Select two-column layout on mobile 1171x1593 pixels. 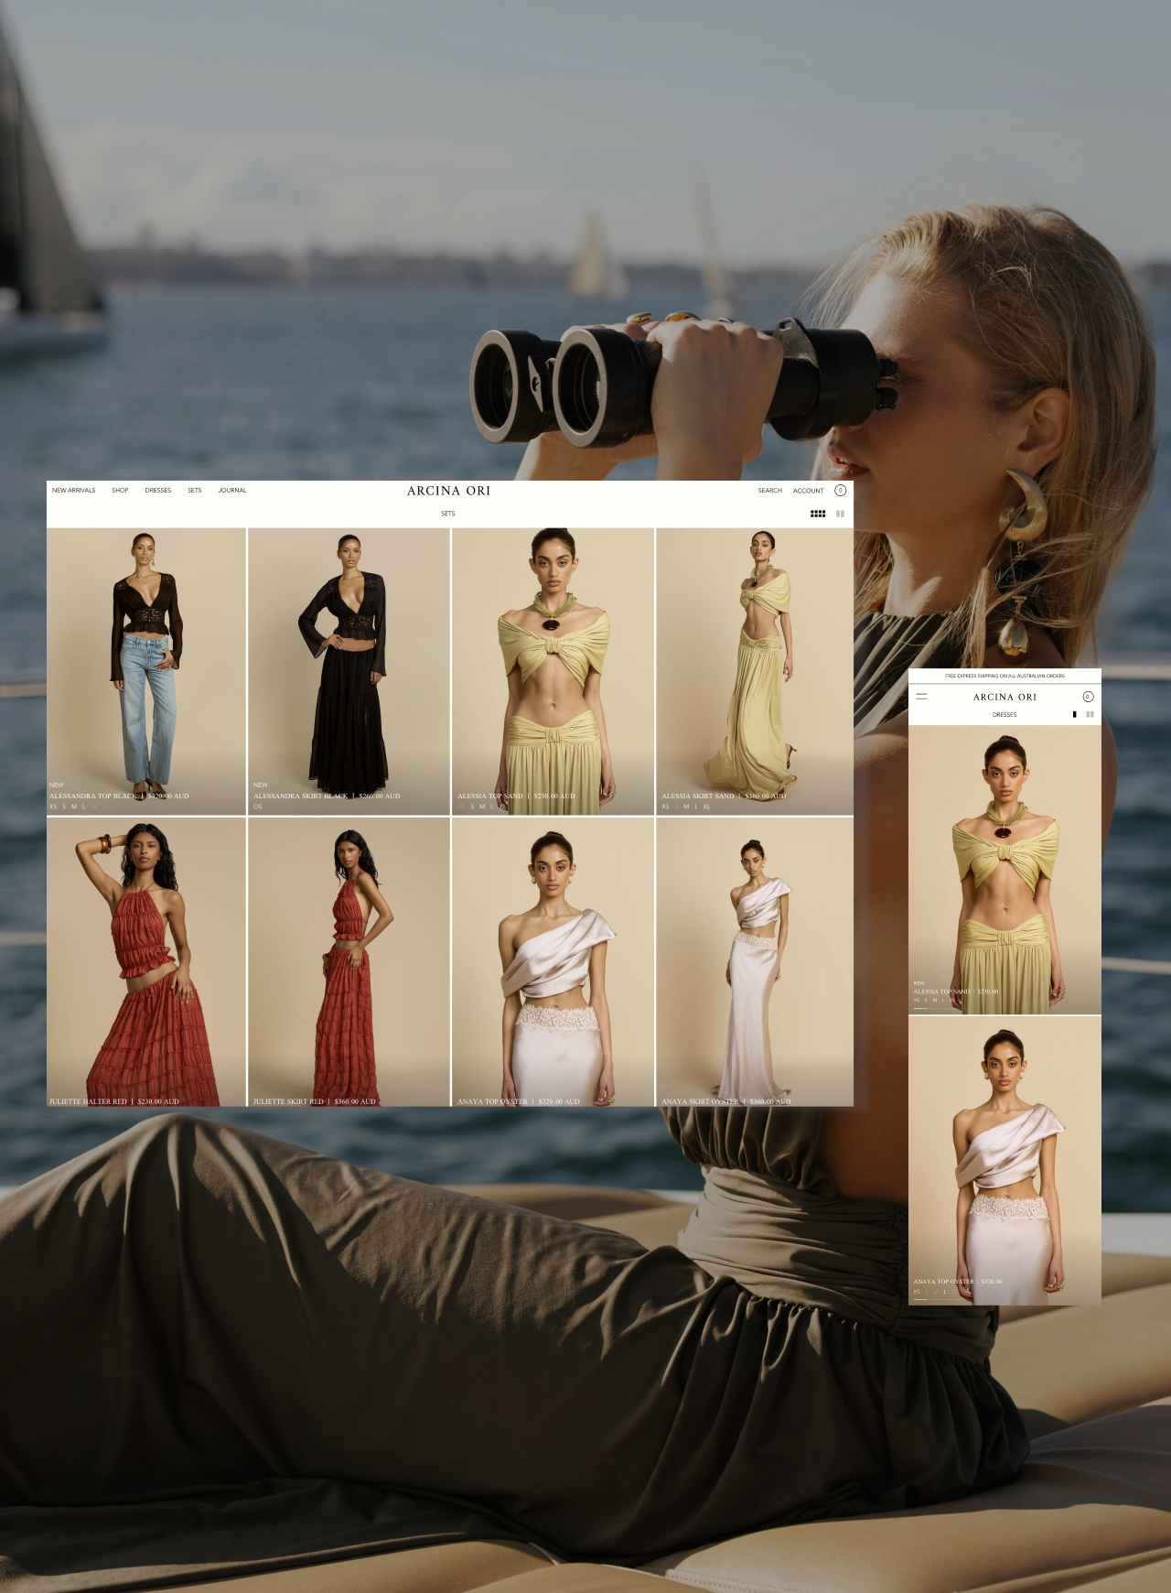pos(1090,714)
